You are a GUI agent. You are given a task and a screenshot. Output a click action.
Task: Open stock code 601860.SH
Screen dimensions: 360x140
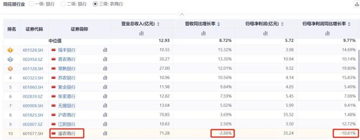(x=33, y=87)
